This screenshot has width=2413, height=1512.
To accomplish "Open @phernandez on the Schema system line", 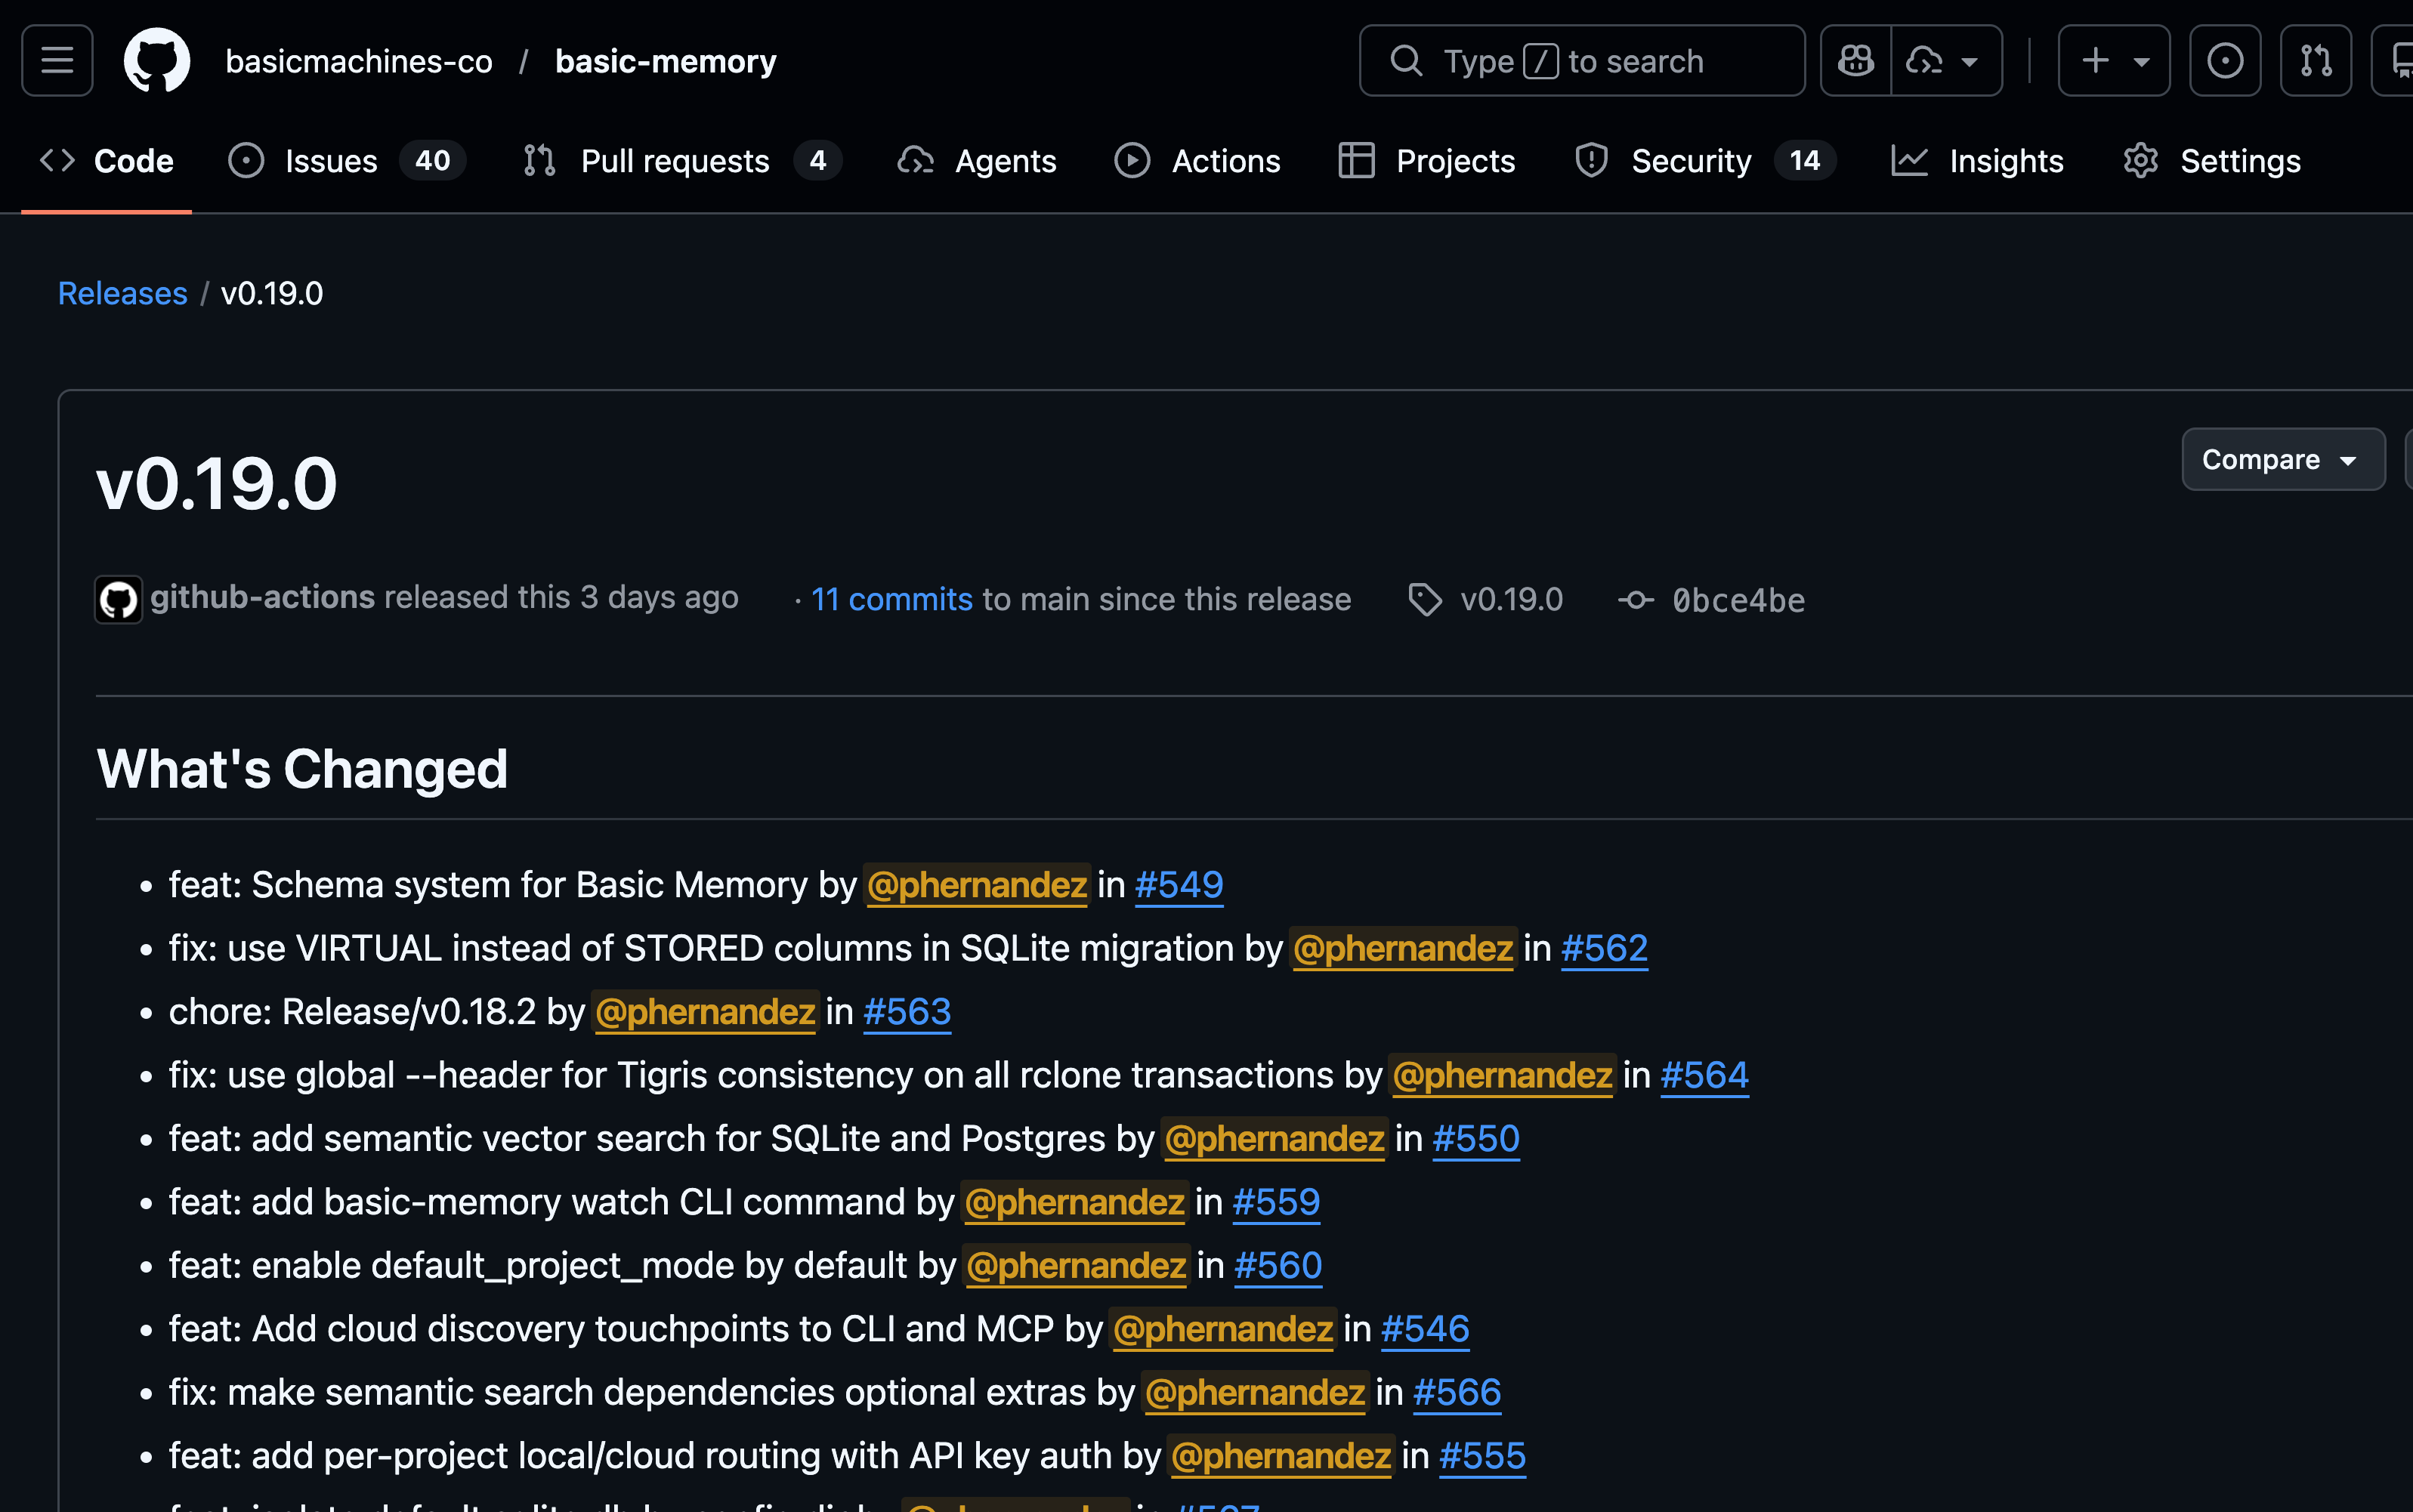I will click(976, 885).
